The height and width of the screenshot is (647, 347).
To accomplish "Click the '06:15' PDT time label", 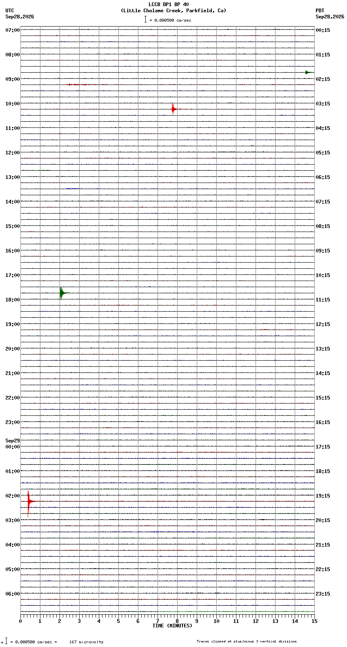I will [x=323, y=177].
